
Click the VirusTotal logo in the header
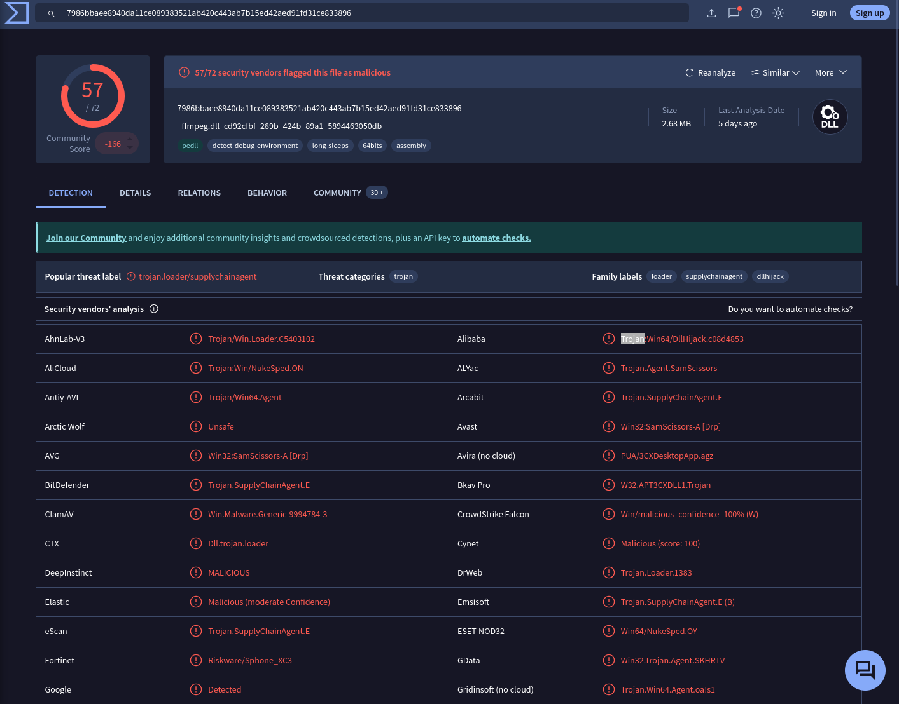[x=17, y=13]
